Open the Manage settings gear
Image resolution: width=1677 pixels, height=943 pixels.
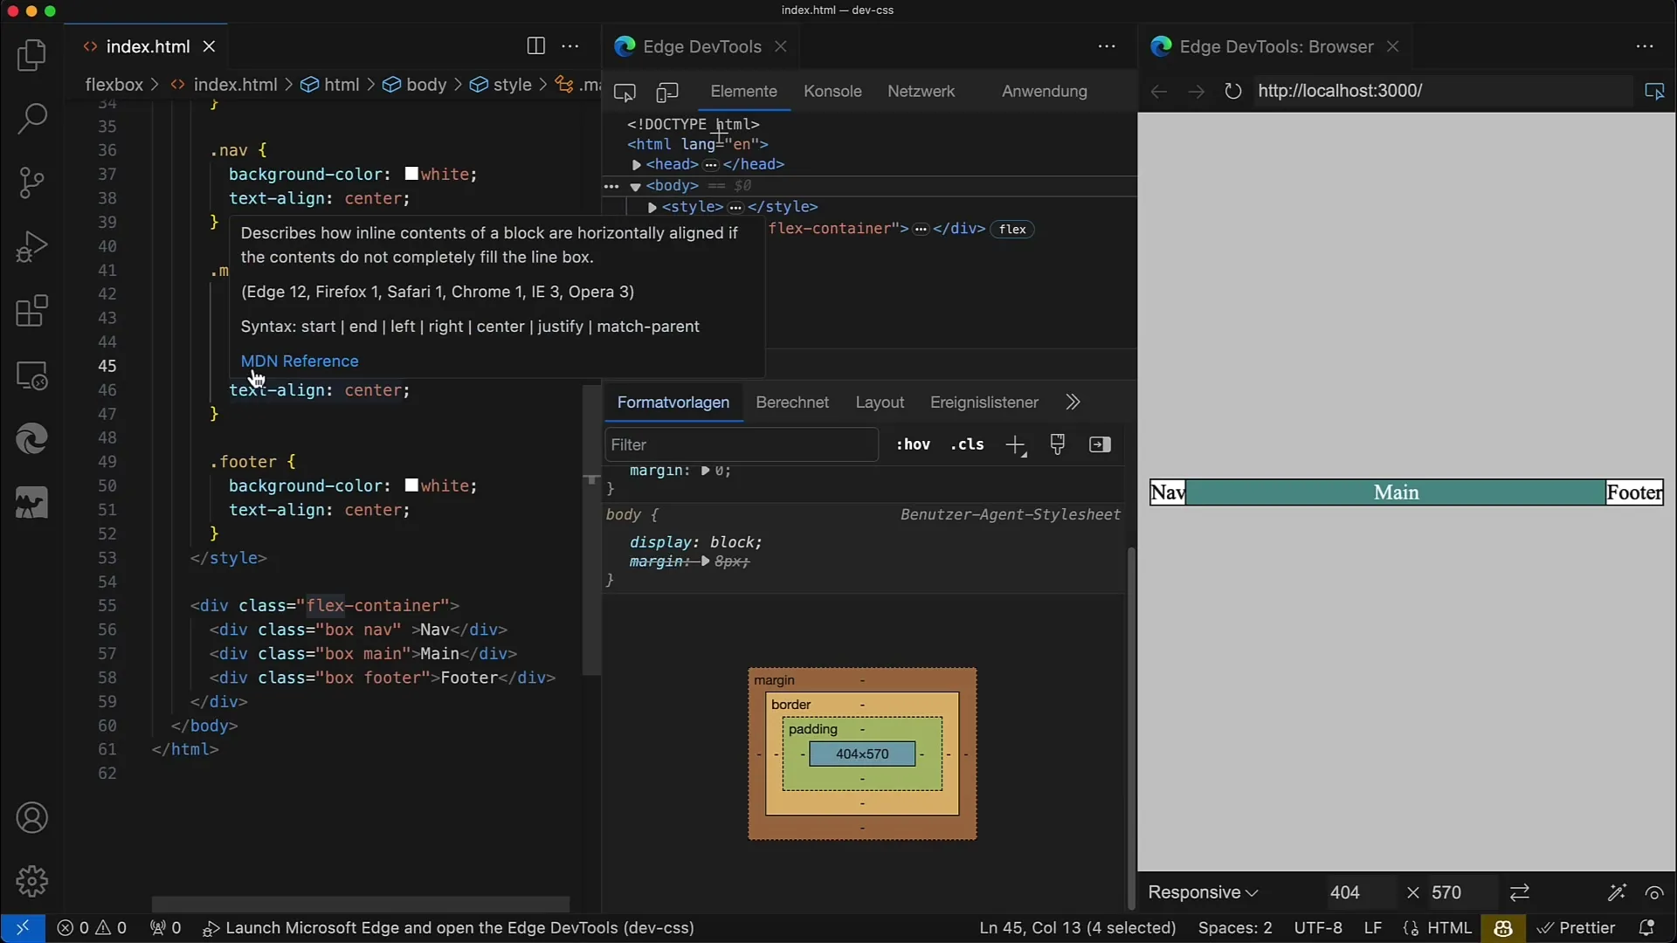[x=32, y=881]
